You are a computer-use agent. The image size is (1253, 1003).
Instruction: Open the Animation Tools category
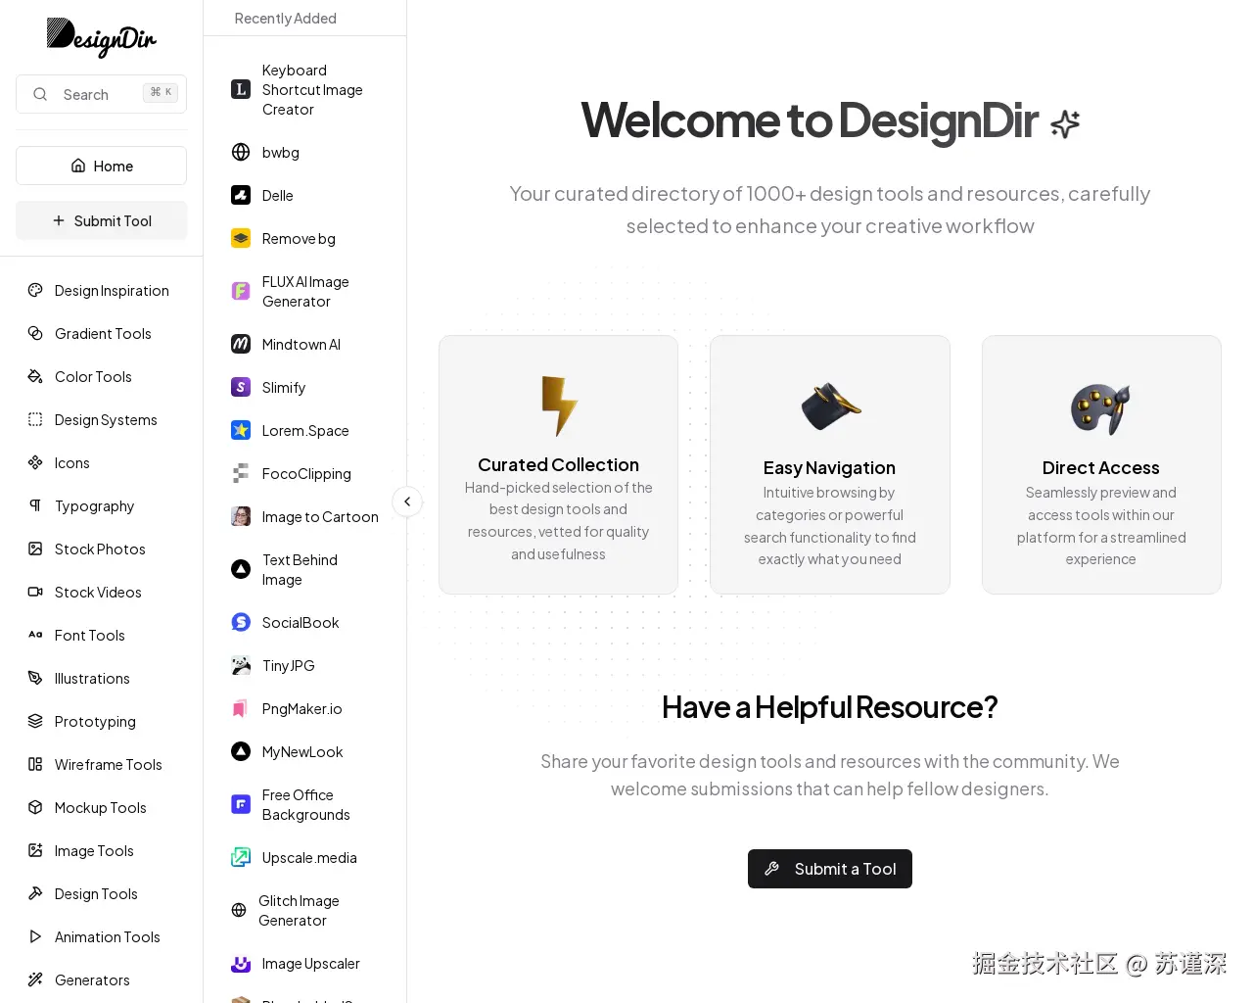[101, 936]
